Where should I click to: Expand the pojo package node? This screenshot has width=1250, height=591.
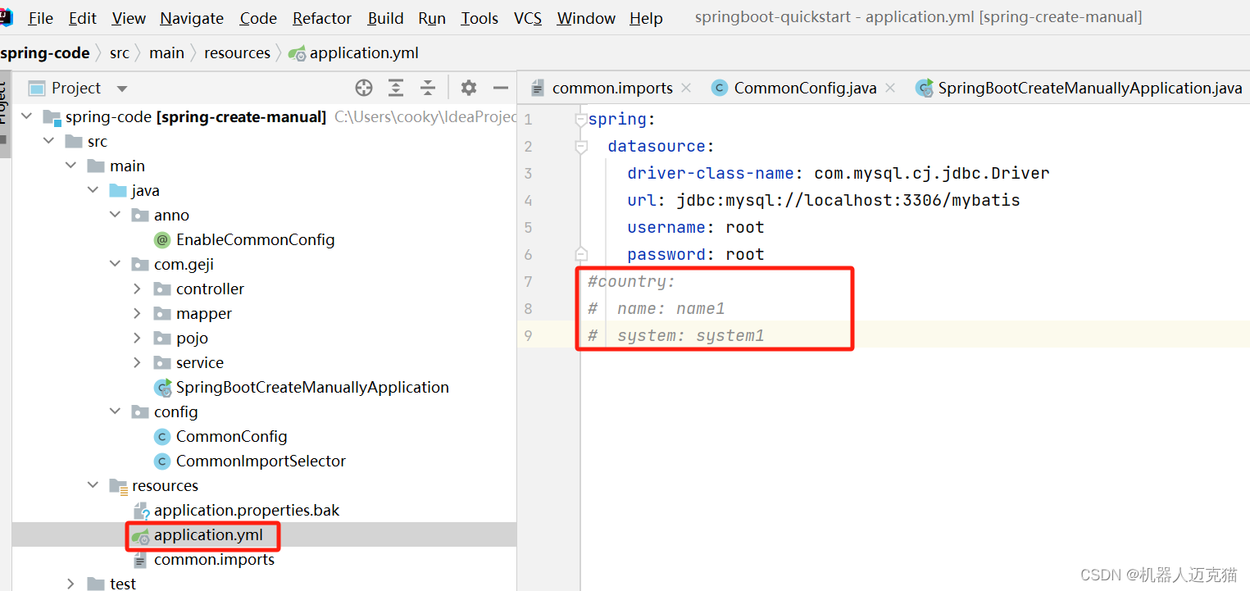click(137, 338)
